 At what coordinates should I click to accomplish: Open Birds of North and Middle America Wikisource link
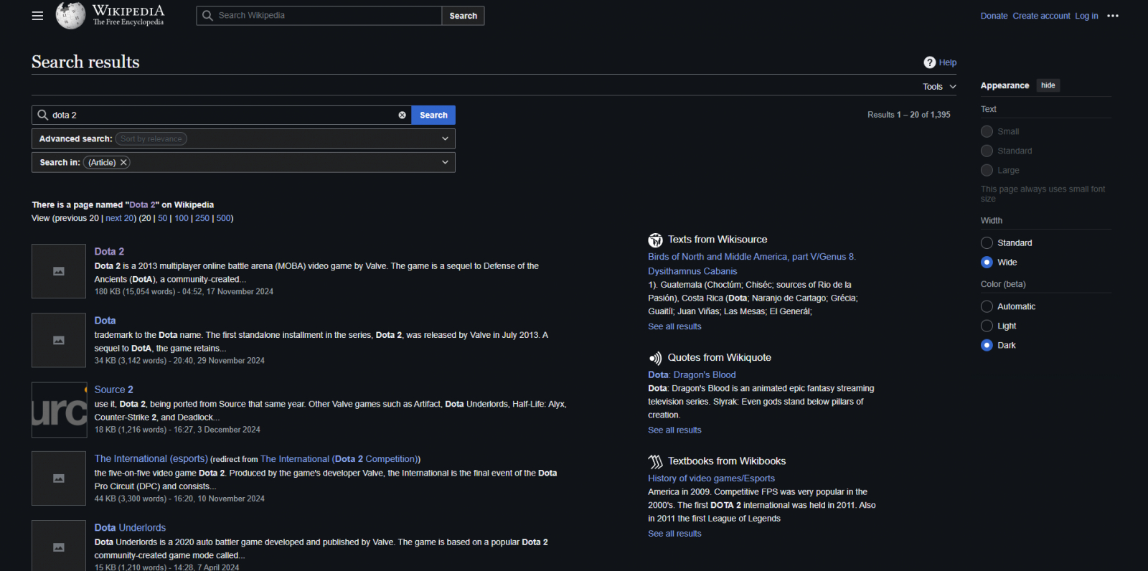click(x=752, y=264)
